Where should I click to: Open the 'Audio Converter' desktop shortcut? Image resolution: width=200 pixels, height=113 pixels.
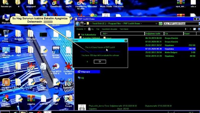point(43,84)
